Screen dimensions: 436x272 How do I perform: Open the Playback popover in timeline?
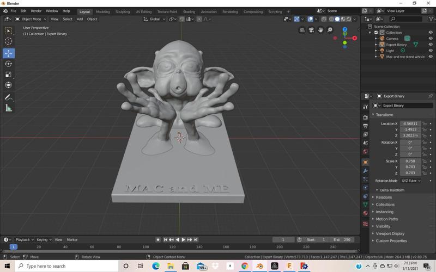point(24,239)
